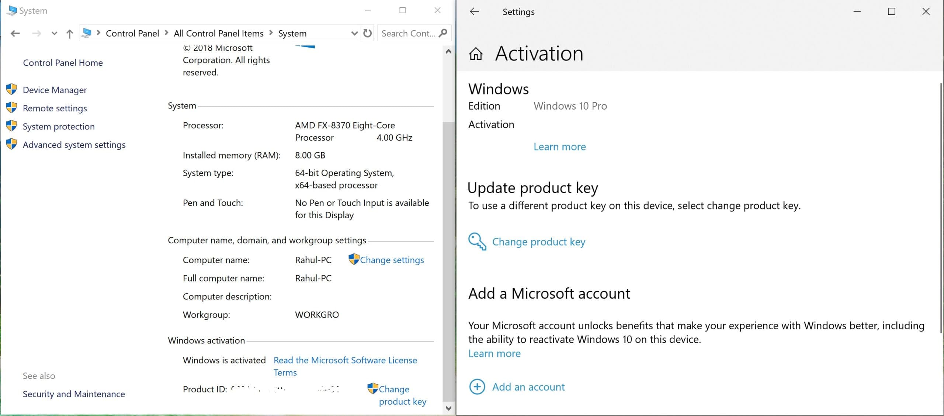Screen dimensions: 944x416
Task: Open Control Panel Home
Action: tap(63, 63)
